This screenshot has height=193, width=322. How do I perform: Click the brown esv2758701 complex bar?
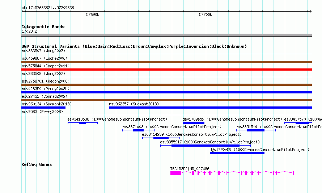166,85
